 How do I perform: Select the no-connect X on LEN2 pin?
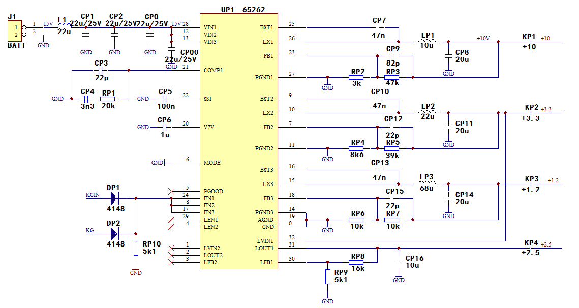tap(171, 227)
